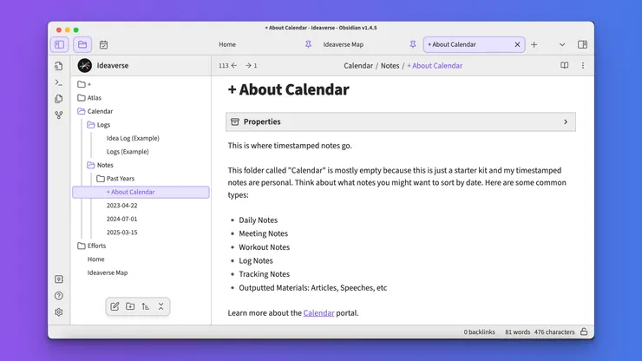Click the backlinks count in status bar

click(x=478, y=331)
